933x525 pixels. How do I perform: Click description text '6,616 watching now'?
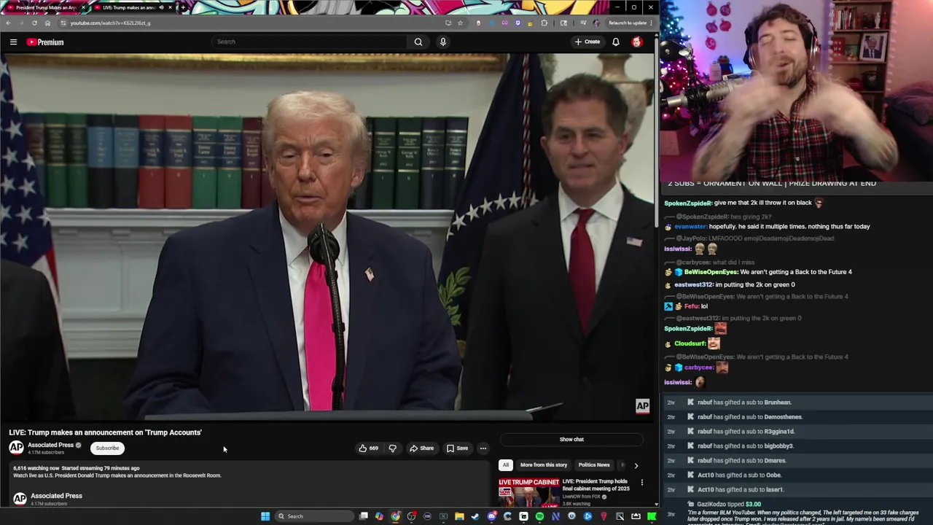coord(36,468)
